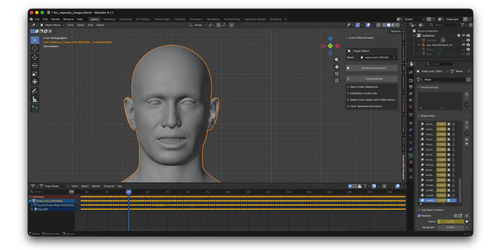Viewport: 501px width, 250px height.
Task: Expand grp_blendShapes_01 in outliner
Action: [419, 45]
